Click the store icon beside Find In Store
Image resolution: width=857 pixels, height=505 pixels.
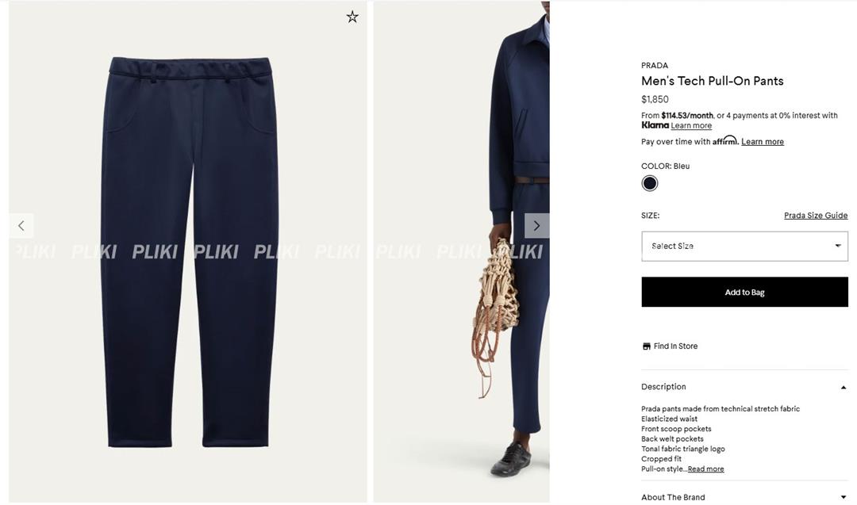(x=647, y=346)
